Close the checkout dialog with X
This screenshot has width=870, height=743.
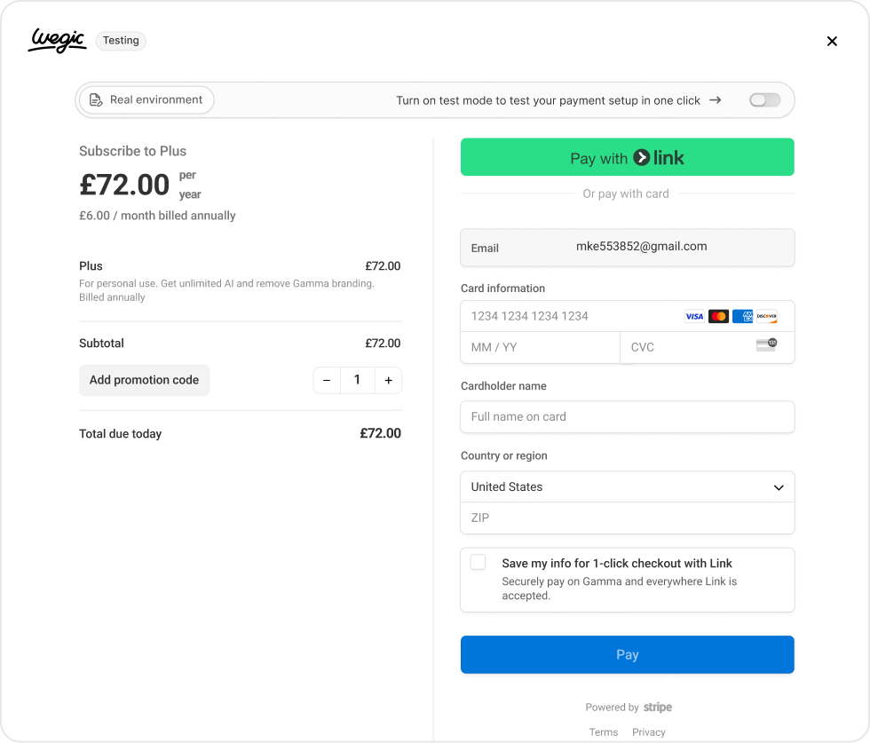click(x=832, y=41)
